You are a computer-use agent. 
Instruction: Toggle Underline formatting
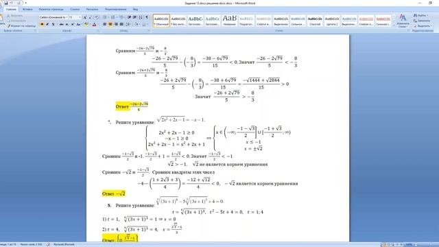(53, 25)
